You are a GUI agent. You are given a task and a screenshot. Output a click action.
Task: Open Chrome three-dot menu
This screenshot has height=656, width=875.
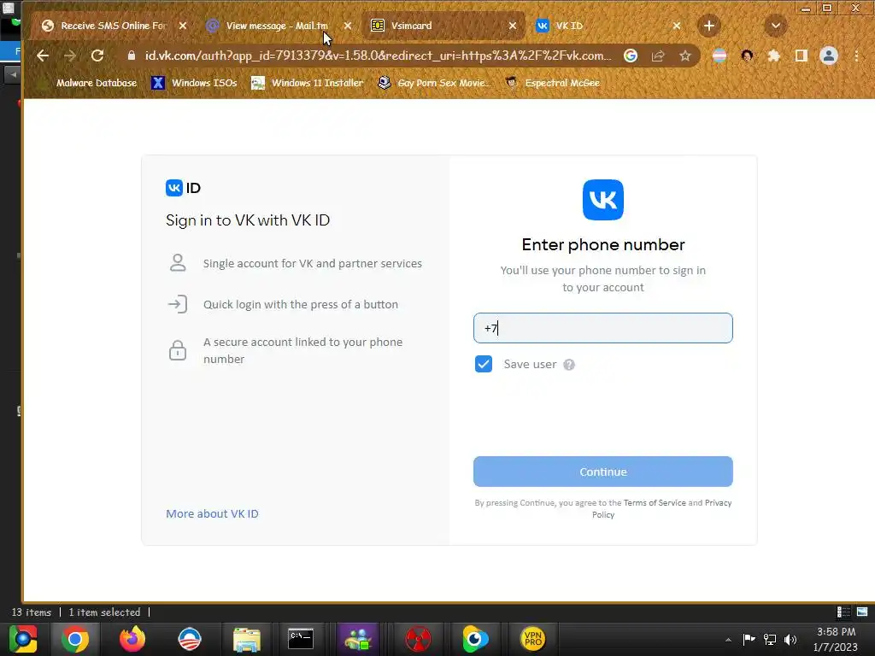(856, 56)
